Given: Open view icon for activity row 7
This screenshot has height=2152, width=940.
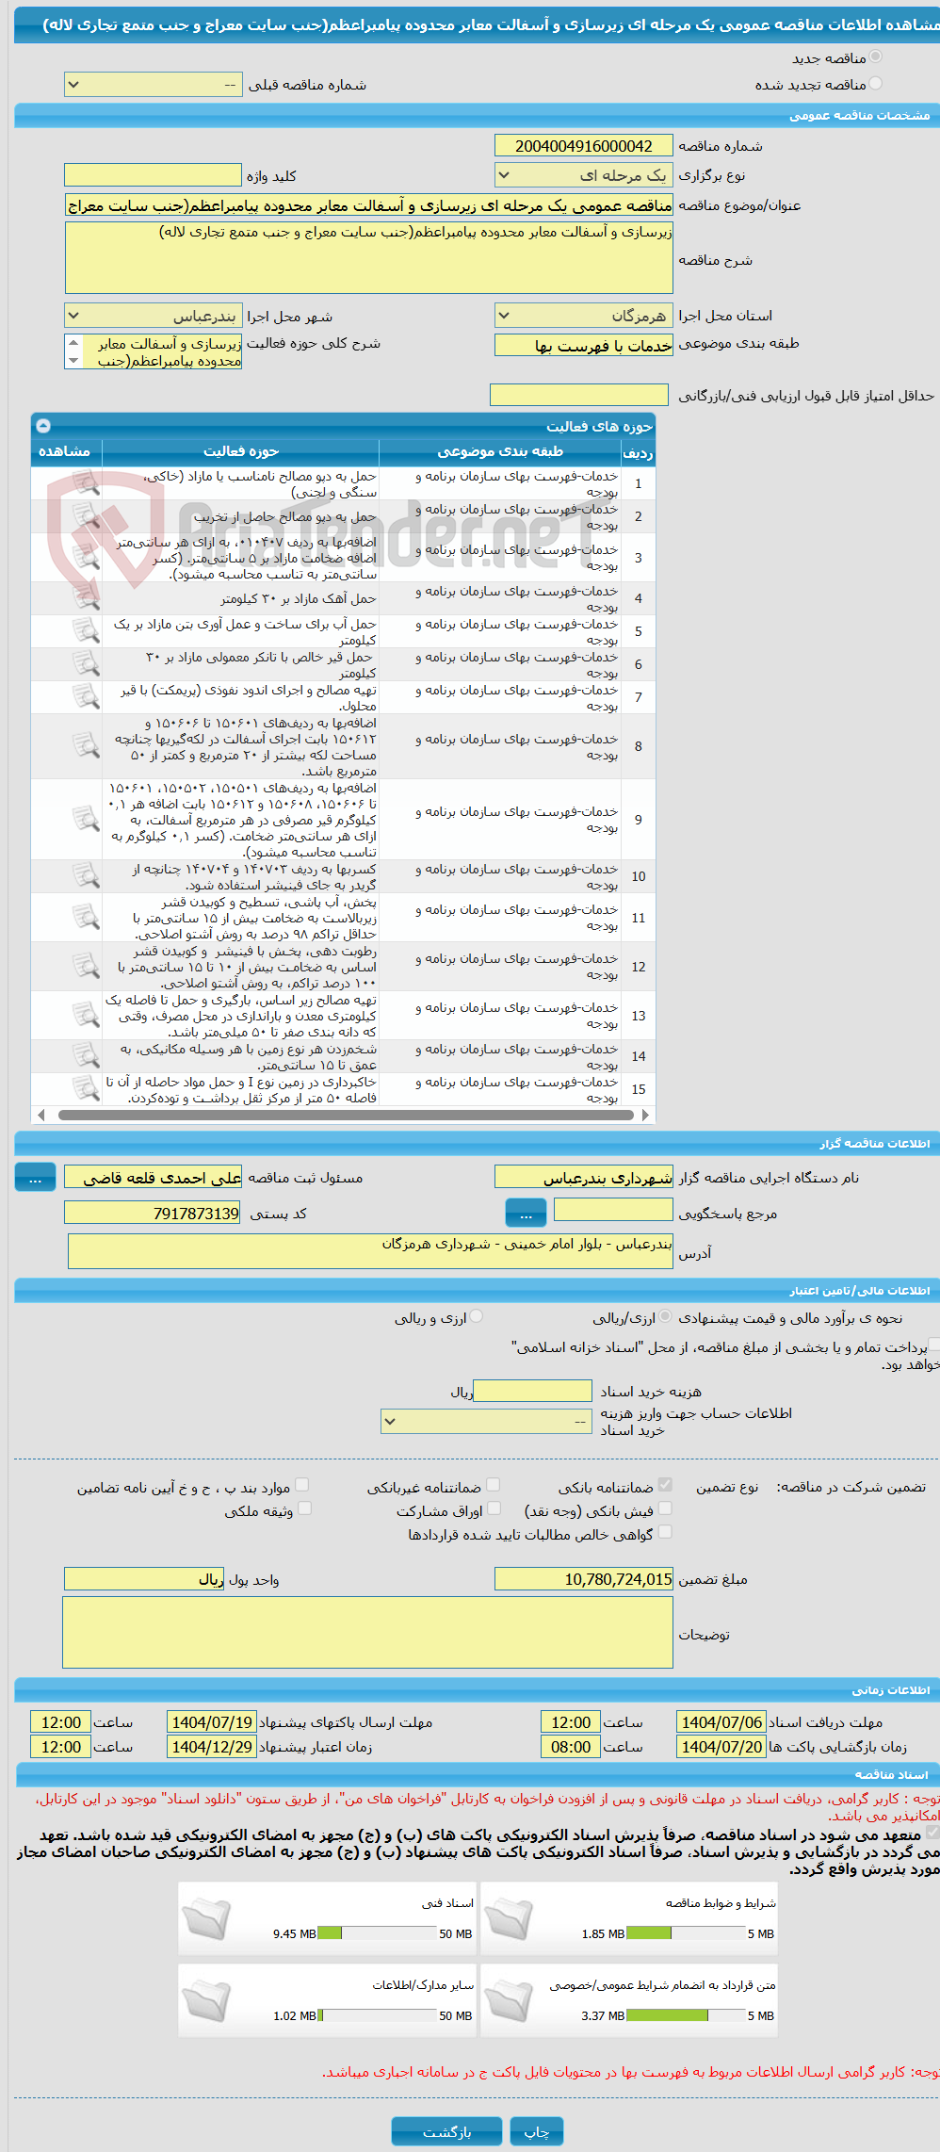Looking at the screenshot, I should click(x=86, y=697).
